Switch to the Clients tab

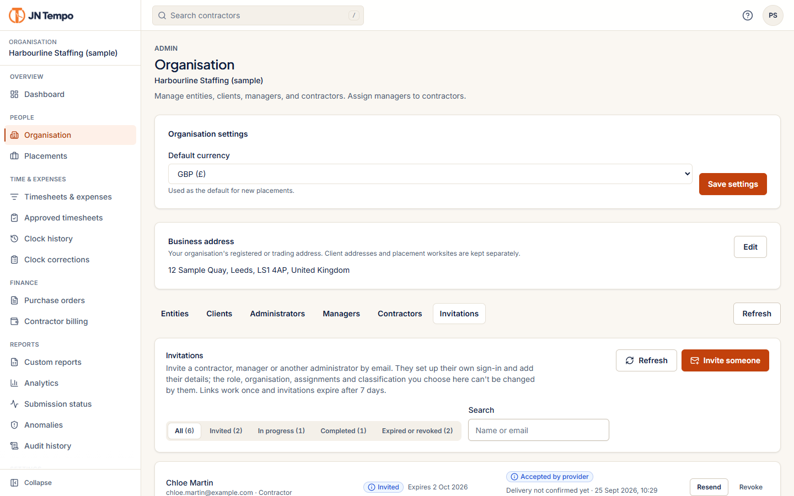click(x=219, y=314)
